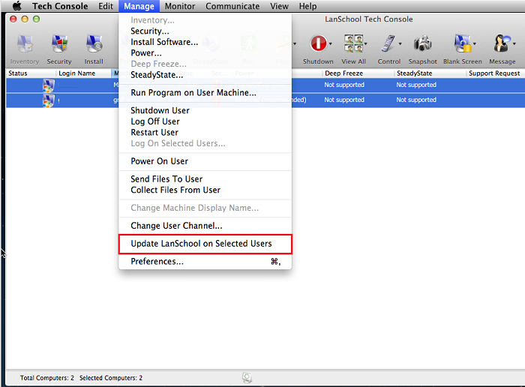Click the green zoom window button
The height and width of the screenshot is (387, 525).
(36, 19)
